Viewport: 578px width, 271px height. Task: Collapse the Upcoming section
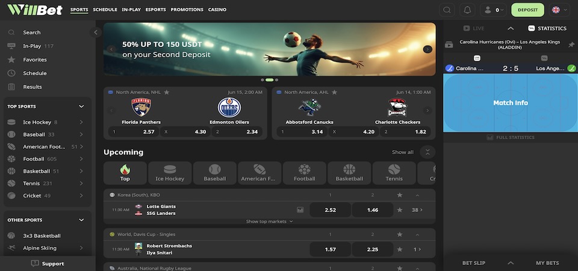[x=427, y=152]
